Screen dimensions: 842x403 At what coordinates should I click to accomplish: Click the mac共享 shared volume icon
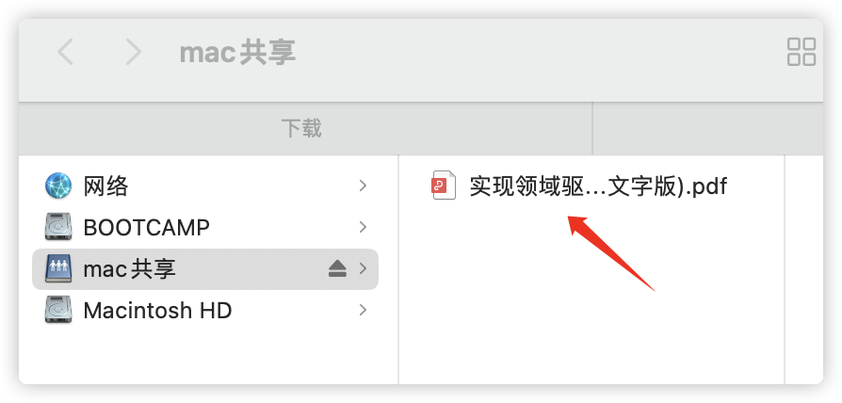point(58,269)
